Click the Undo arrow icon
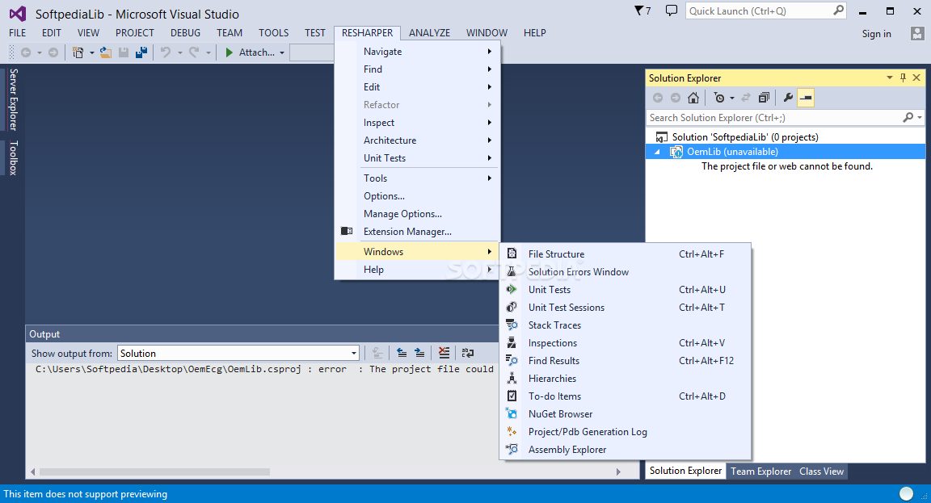Screen dimensions: 931x503 (x=166, y=52)
